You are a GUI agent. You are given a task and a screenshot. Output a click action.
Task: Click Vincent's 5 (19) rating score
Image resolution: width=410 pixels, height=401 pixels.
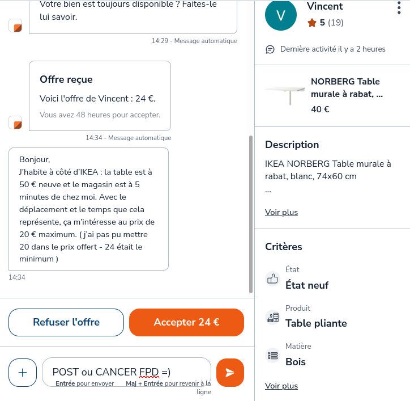[x=331, y=23]
